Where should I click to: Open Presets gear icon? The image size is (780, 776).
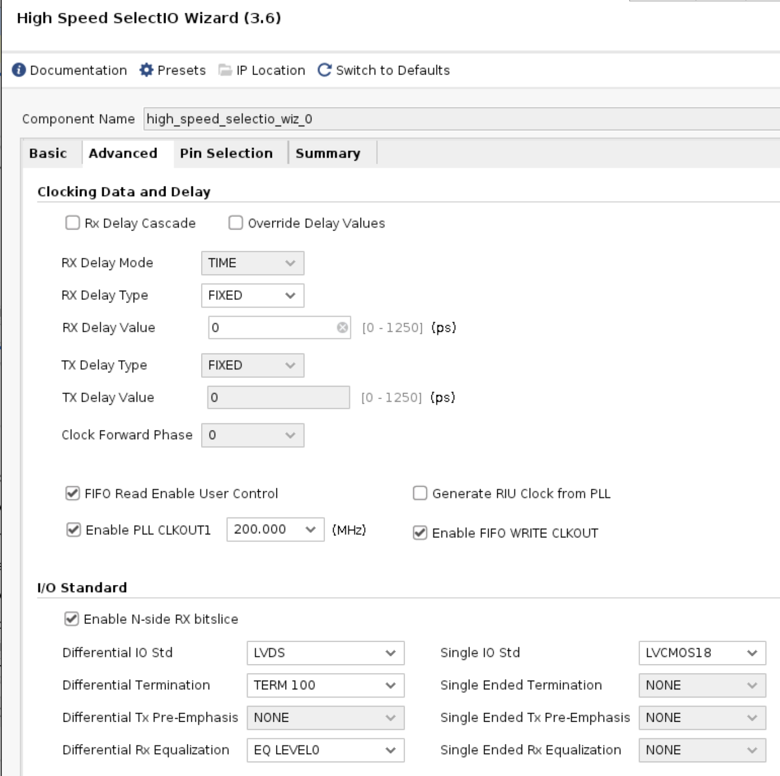pos(147,70)
